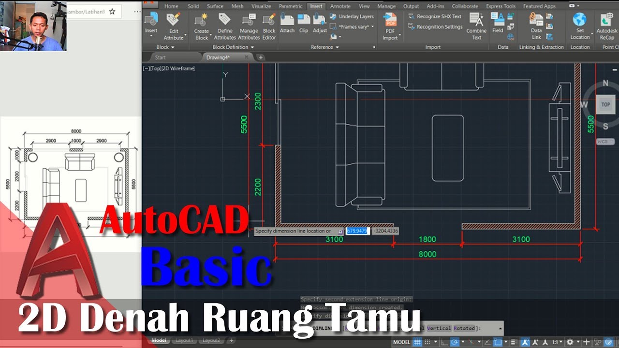Expand command line history arrow
The image size is (619, 348).
[500, 329]
